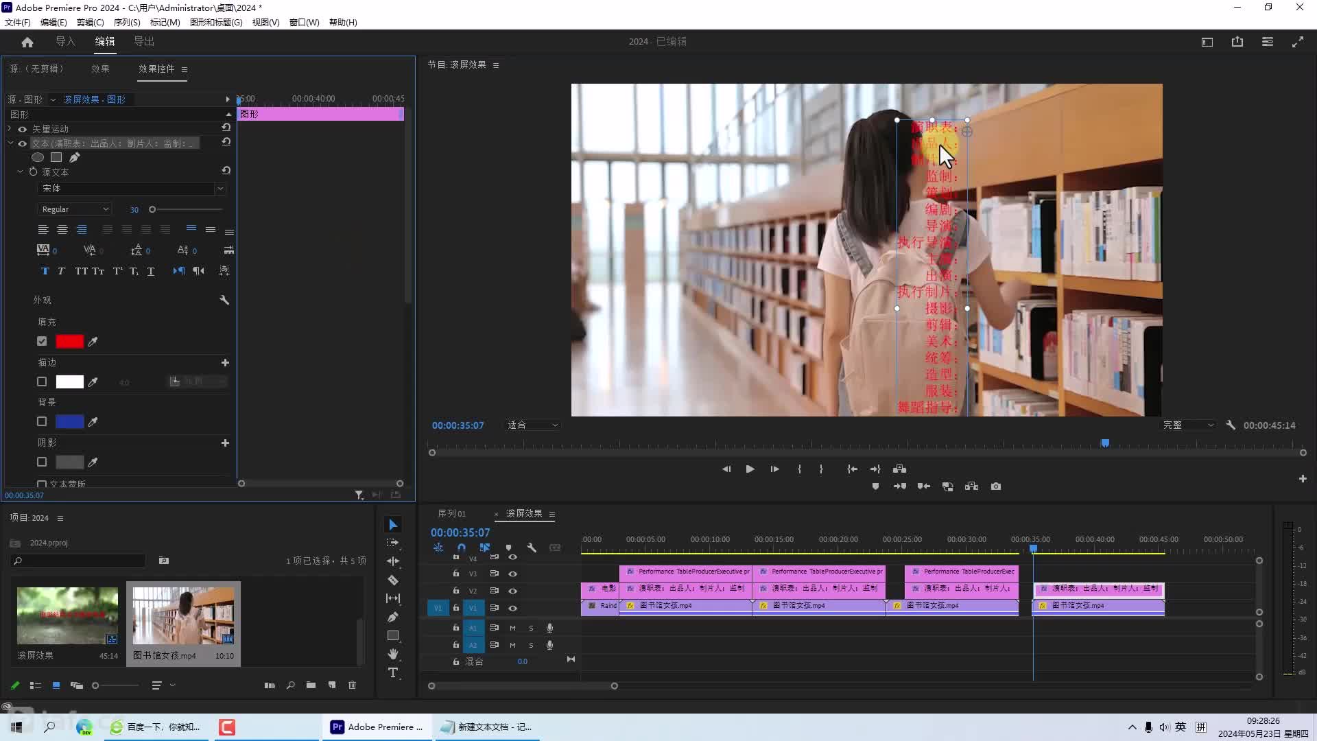
Task: Click the Mark In button
Action: [799, 469]
